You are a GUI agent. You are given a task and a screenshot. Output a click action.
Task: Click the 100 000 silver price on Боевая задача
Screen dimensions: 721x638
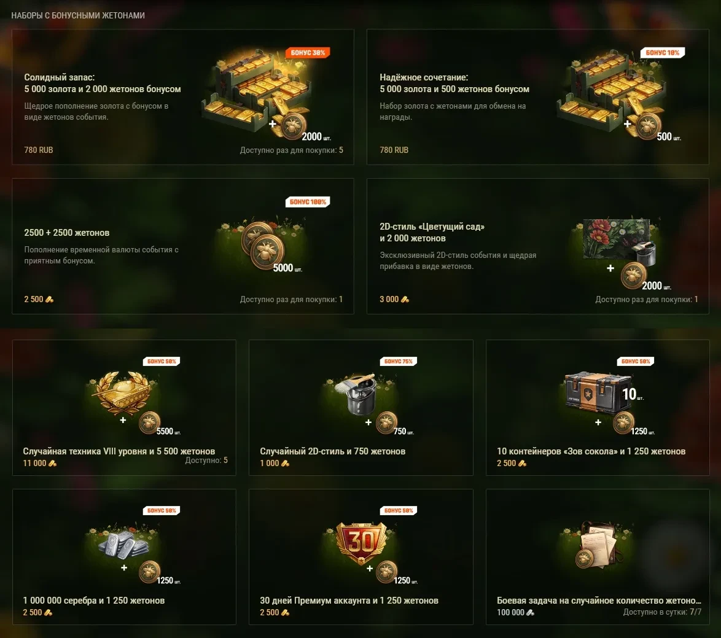click(x=515, y=612)
